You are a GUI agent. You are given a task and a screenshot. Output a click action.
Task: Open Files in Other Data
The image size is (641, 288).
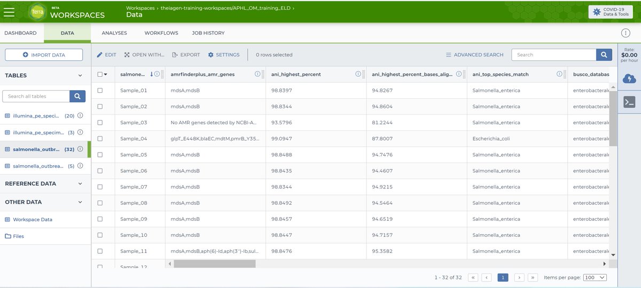pyautogui.click(x=19, y=236)
